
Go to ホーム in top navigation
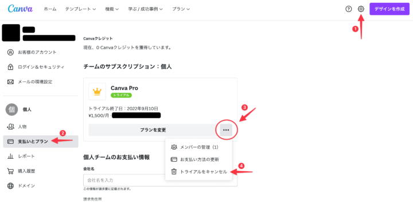coord(50,9)
